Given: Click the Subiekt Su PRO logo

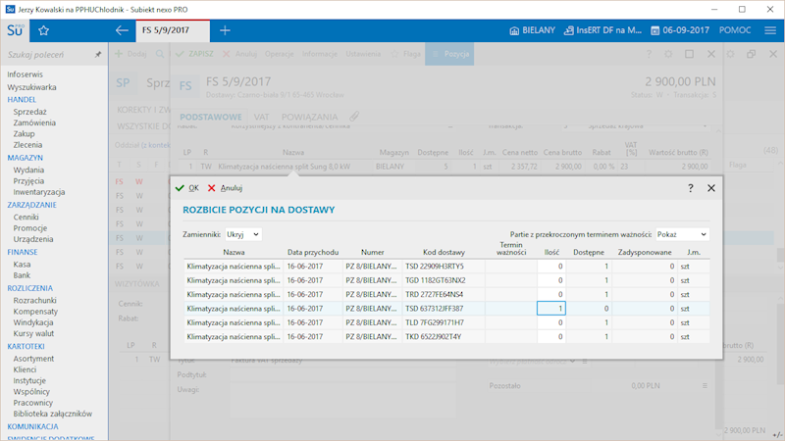Looking at the screenshot, I should 15,30.
